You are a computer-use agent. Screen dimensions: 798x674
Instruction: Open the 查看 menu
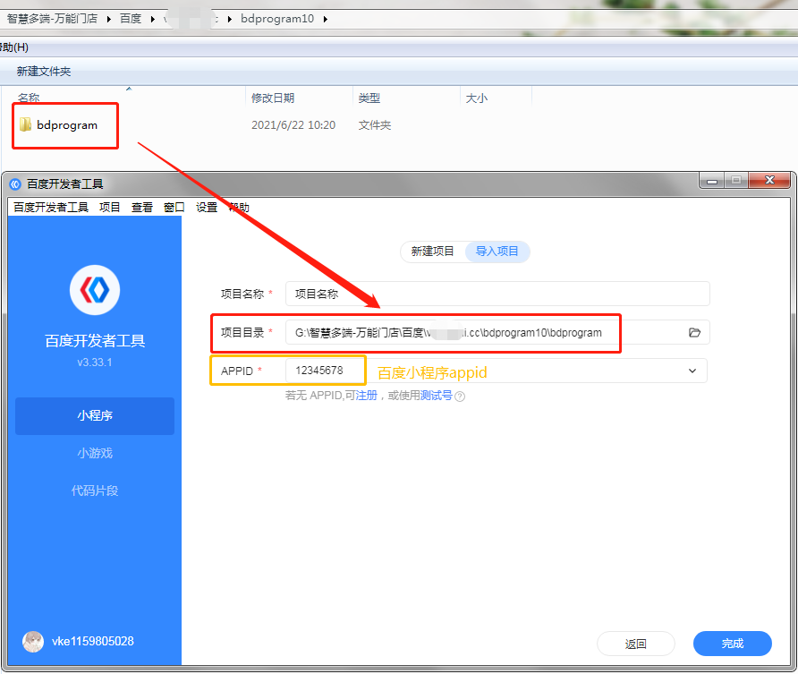[x=142, y=207]
